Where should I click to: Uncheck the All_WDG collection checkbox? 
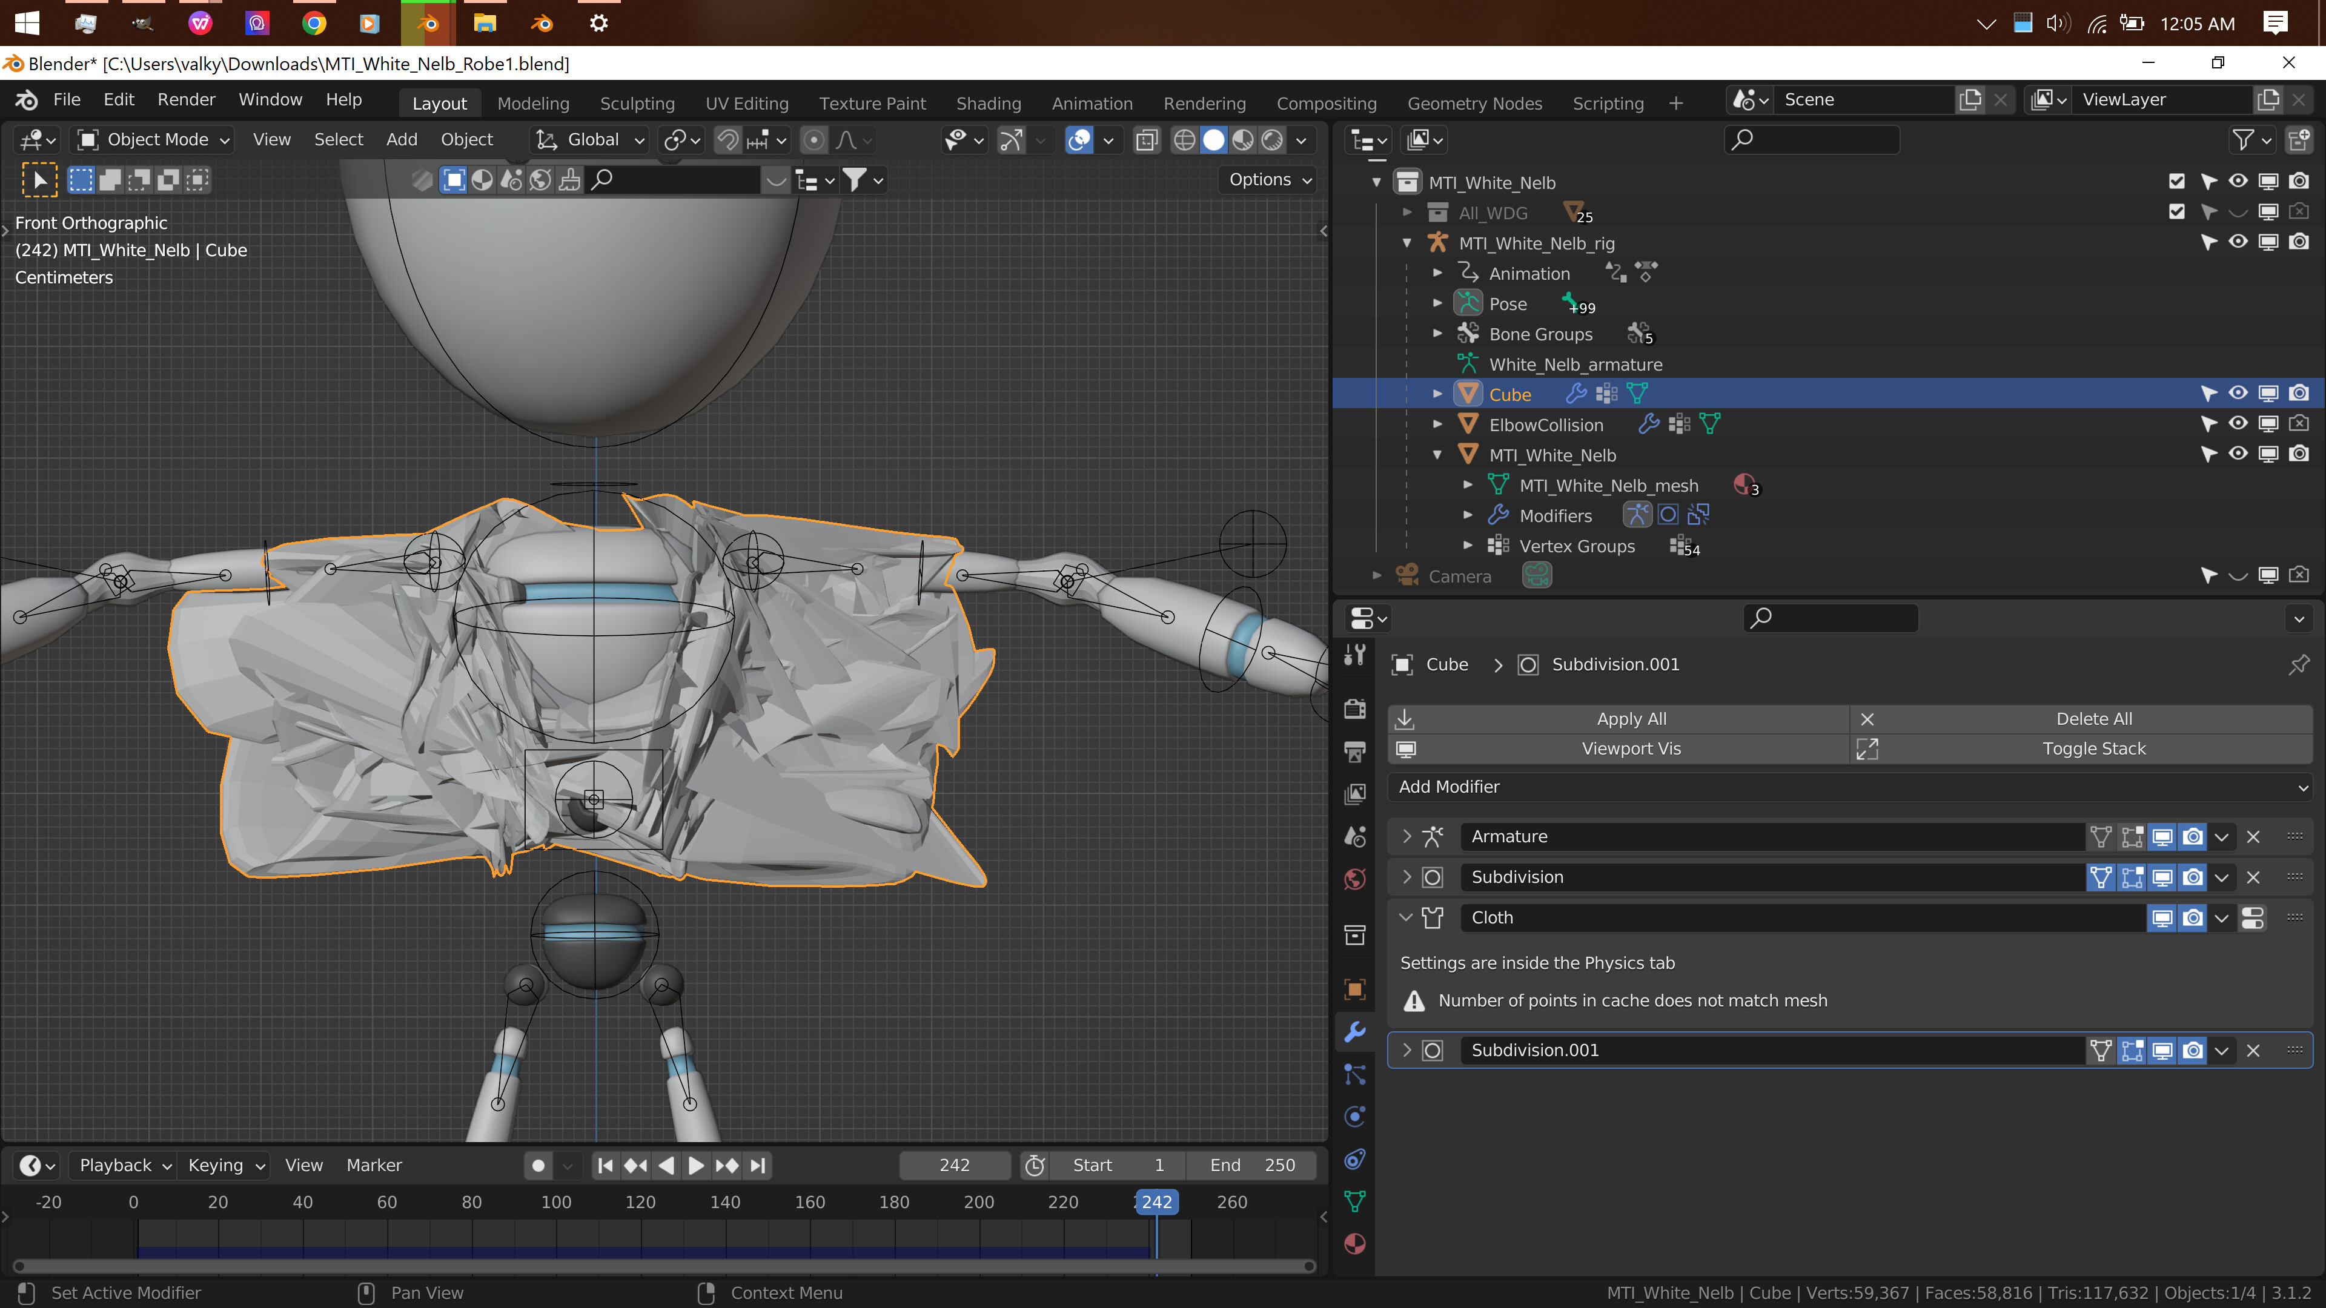point(2176,211)
